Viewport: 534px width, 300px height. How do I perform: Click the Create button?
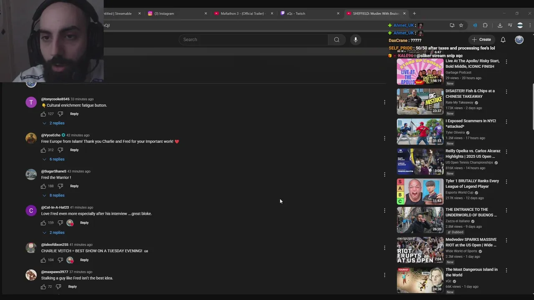pos(481,40)
